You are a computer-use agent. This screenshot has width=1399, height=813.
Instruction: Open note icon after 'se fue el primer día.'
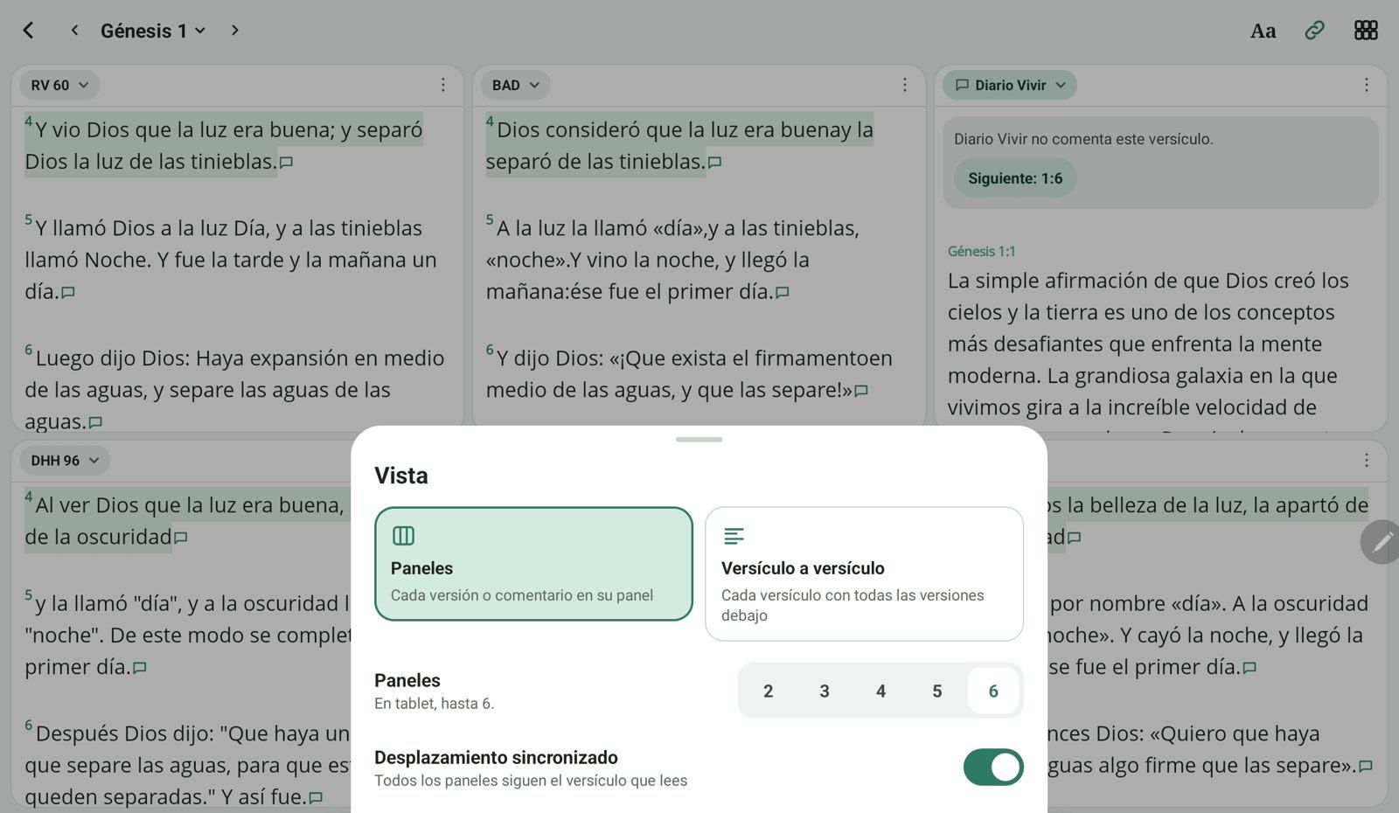[1249, 668]
